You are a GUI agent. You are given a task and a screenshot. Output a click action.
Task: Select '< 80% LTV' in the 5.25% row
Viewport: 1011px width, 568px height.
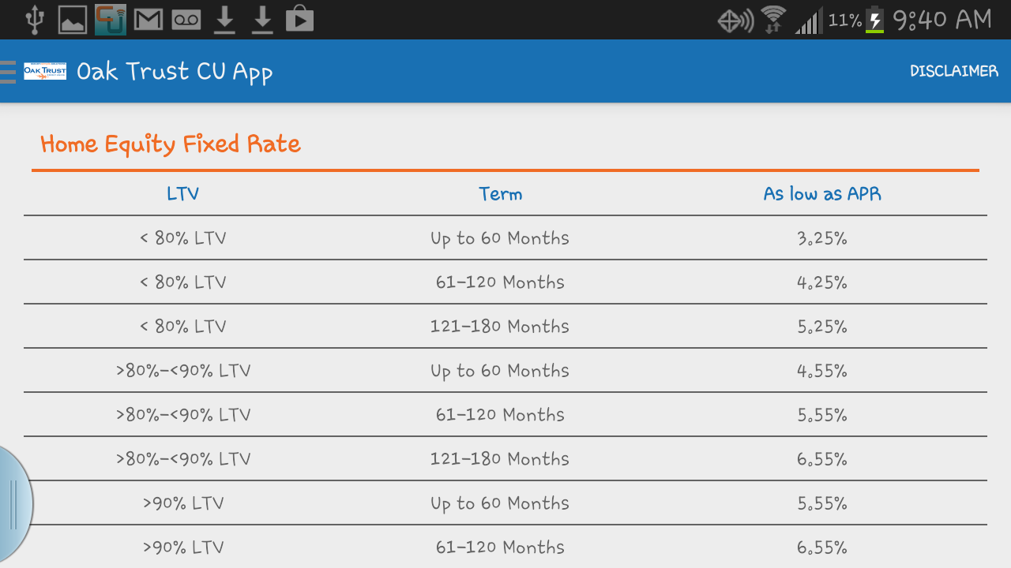click(183, 327)
